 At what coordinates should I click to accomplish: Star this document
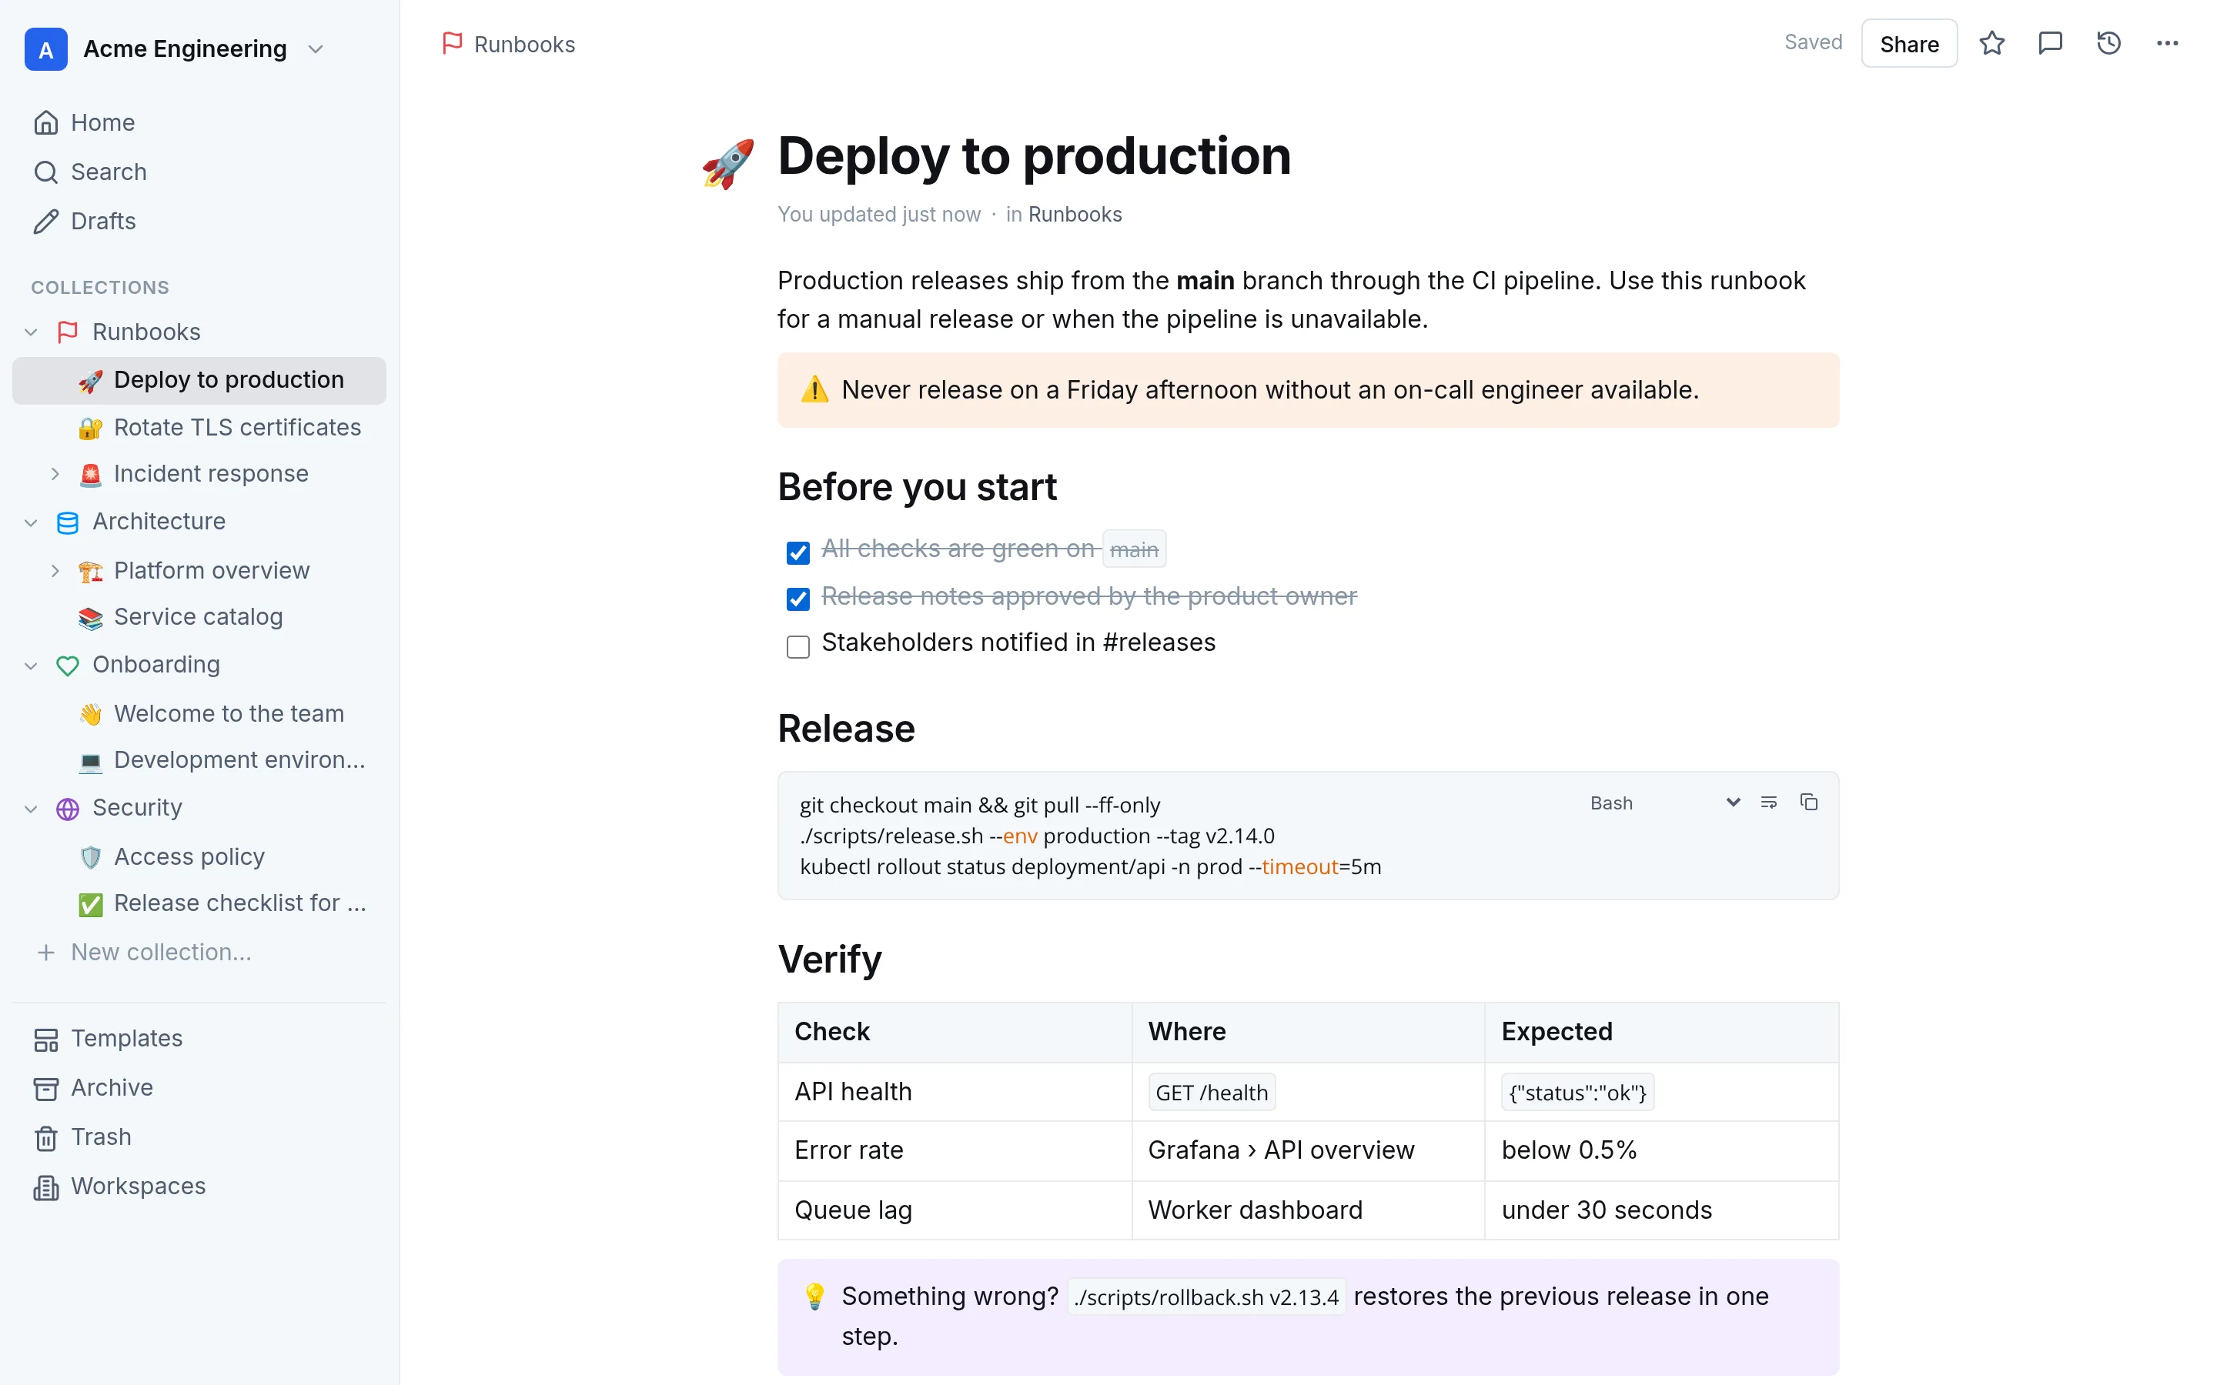pos(1991,43)
